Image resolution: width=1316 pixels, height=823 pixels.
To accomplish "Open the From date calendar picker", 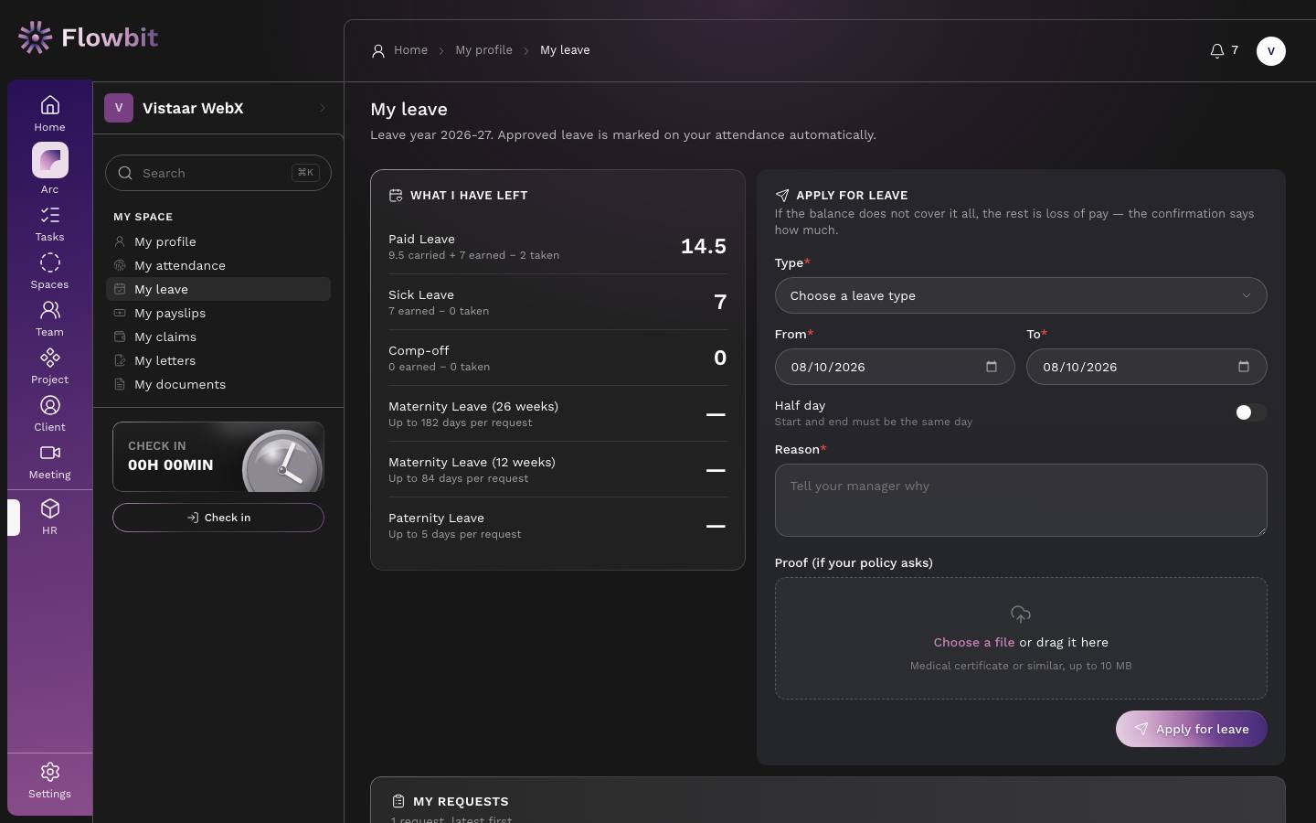I will [x=992, y=367].
